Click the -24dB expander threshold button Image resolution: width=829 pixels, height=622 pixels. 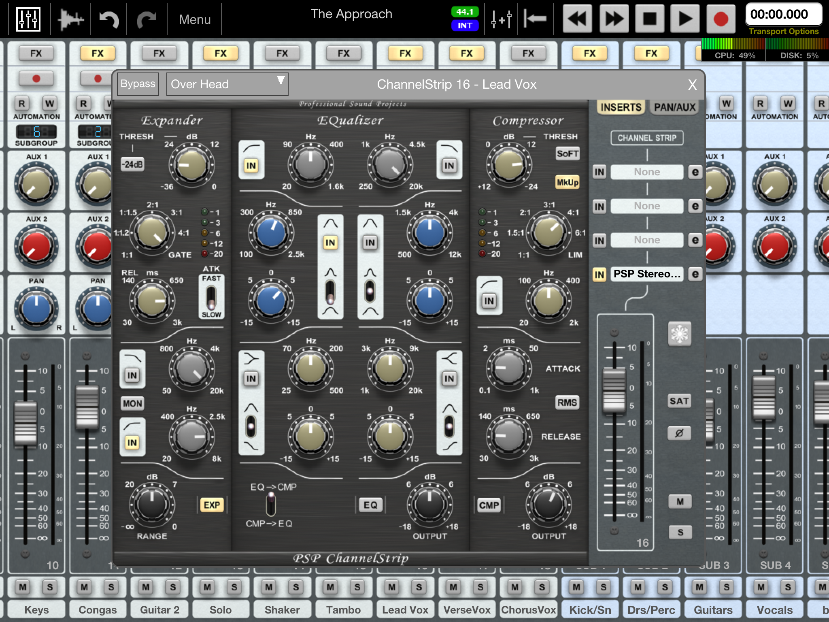click(x=132, y=164)
